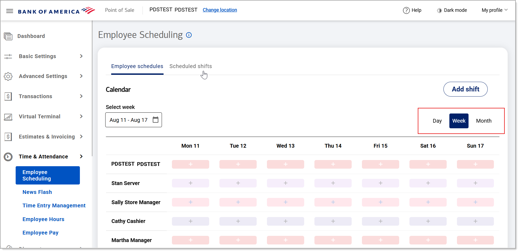Click the Help question mark icon

click(406, 10)
